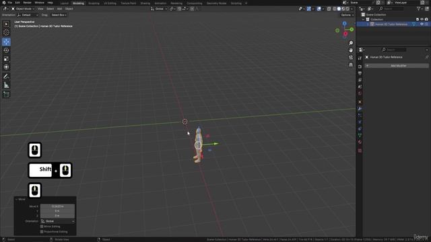Open the Orientation Default dropdown
This screenshot has width=431, height=242.
click(28, 15)
